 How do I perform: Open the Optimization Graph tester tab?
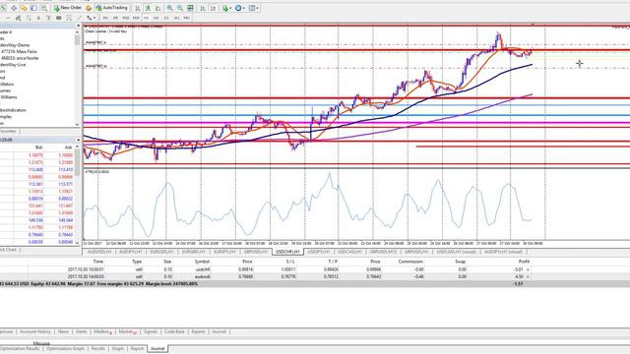(x=65, y=348)
